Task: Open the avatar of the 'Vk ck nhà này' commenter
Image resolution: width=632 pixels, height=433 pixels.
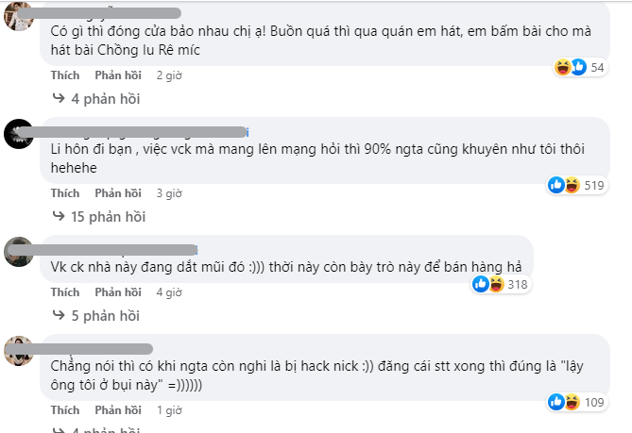Action: (18, 252)
